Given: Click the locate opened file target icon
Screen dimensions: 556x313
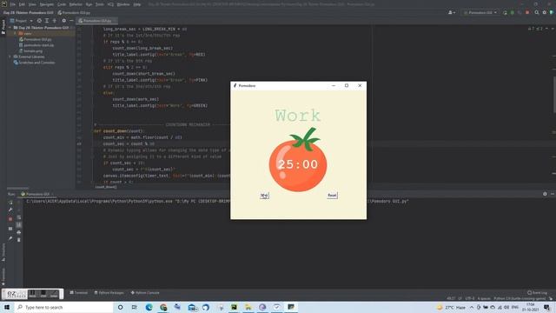Looking at the screenshot, I should [x=39, y=21].
